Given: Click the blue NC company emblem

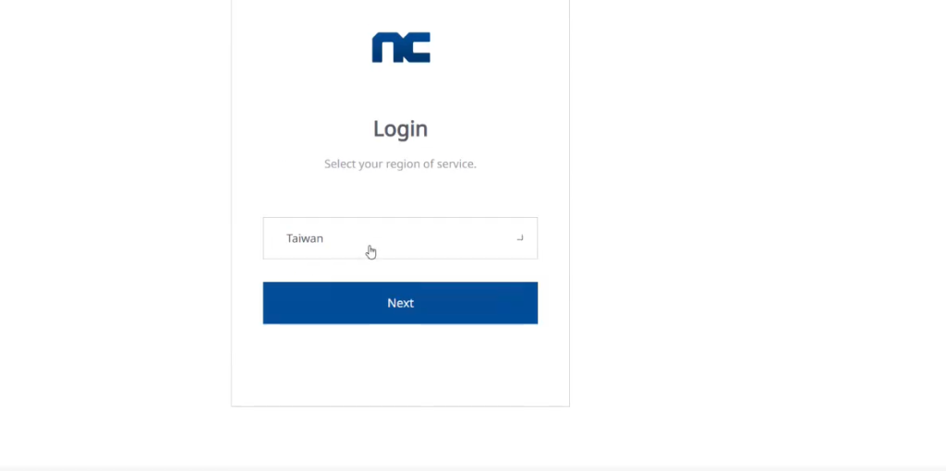Looking at the screenshot, I should 401,48.
